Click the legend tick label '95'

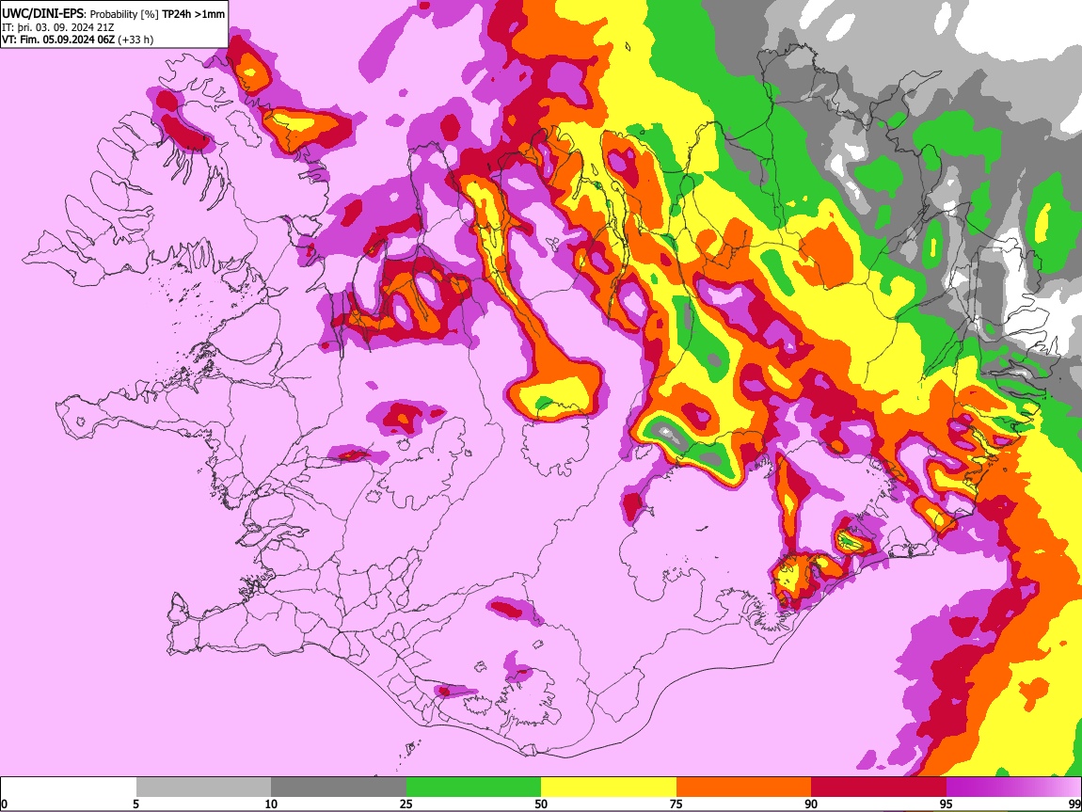(947, 804)
